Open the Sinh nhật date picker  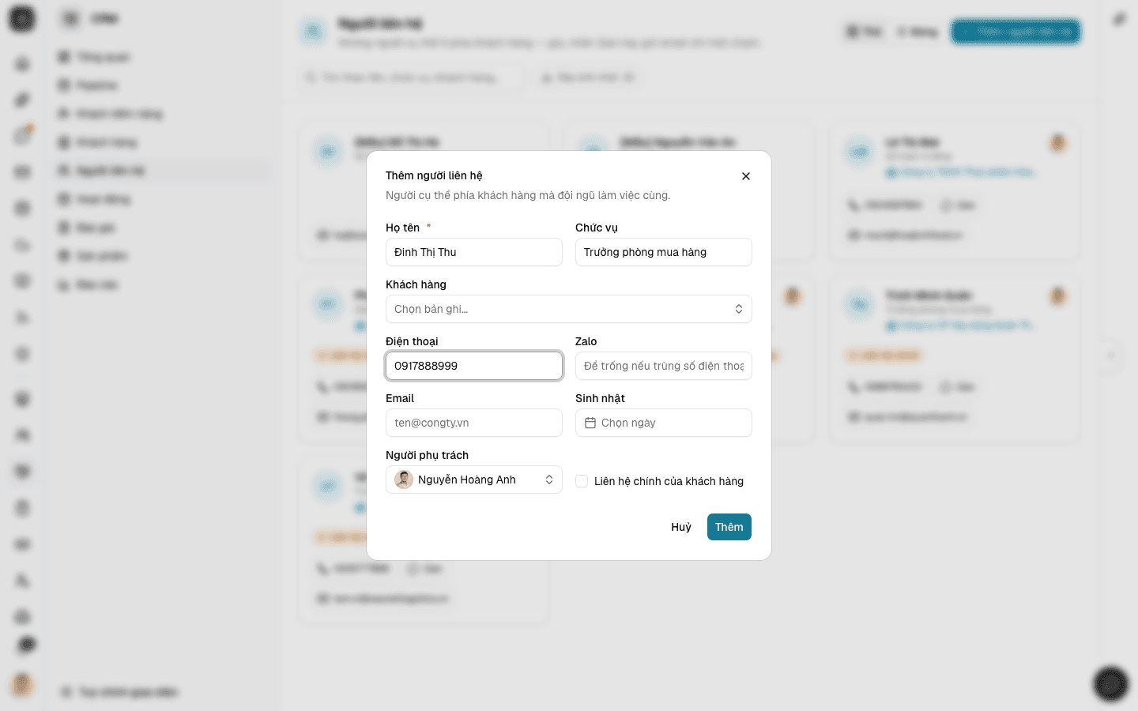(x=664, y=423)
